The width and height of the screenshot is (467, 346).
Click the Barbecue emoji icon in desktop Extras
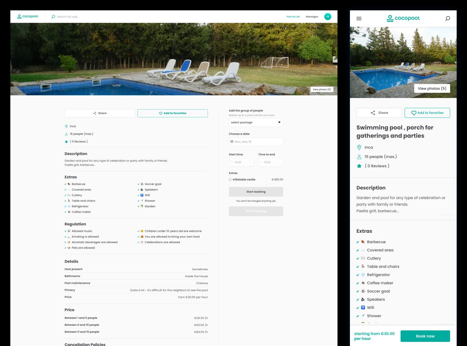point(69,184)
